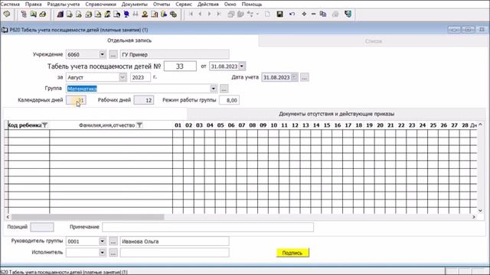Click the table scroll right arrow
Image resolution: width=490 pixels, height=275 pixels.
474,217
